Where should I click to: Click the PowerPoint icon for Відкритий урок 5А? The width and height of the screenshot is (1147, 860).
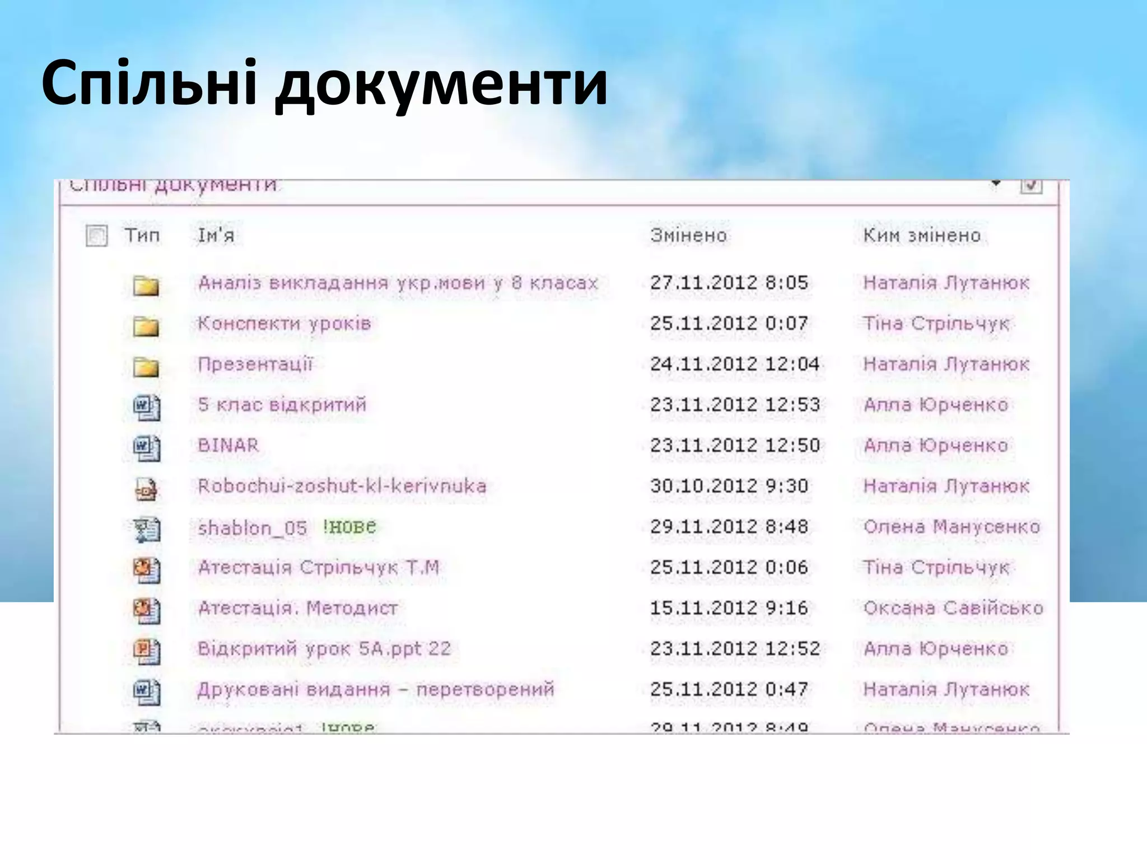point(147,651)
